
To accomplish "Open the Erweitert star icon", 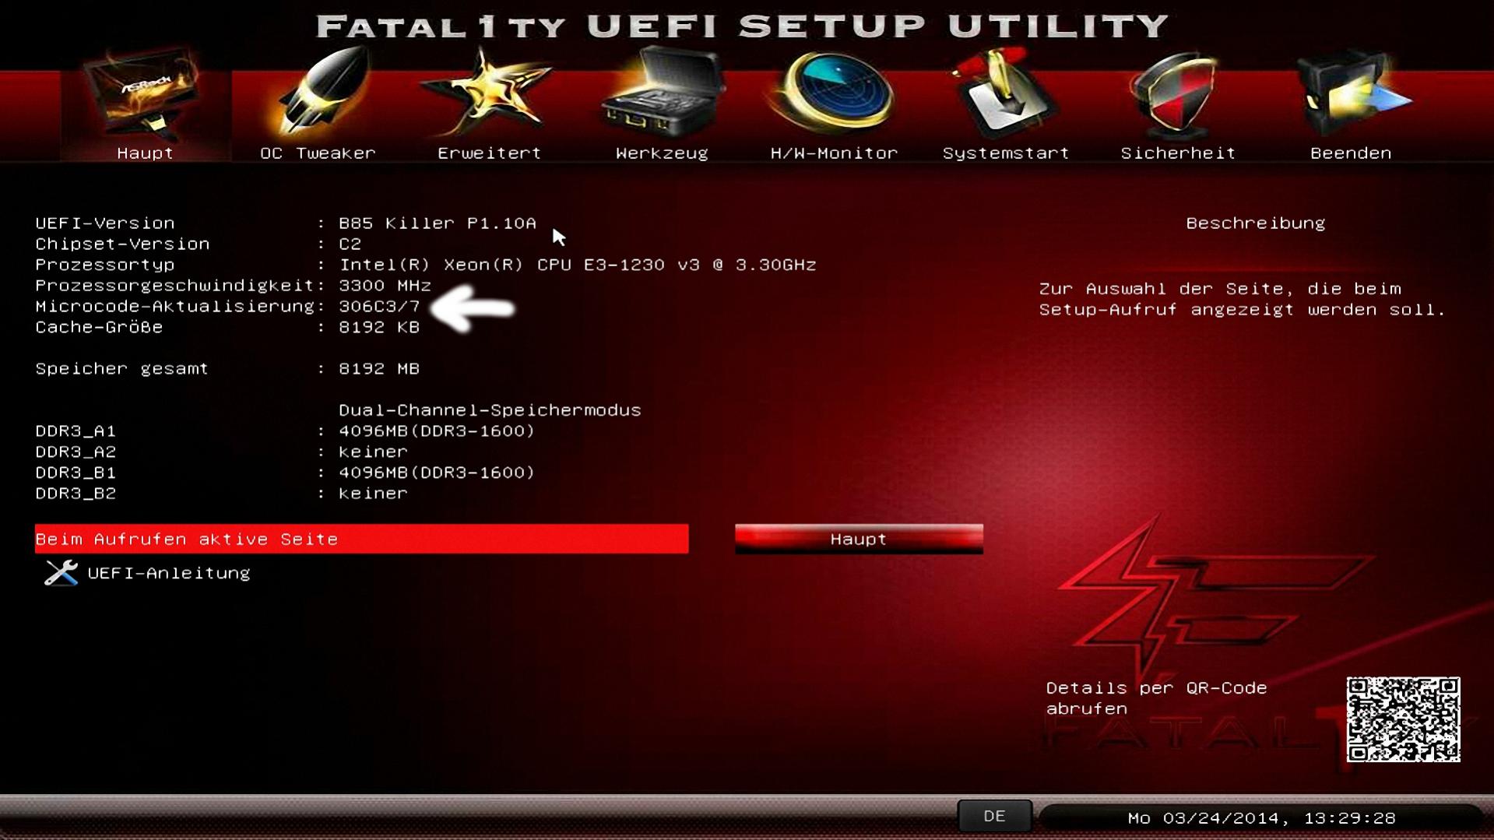I will 488,92.
